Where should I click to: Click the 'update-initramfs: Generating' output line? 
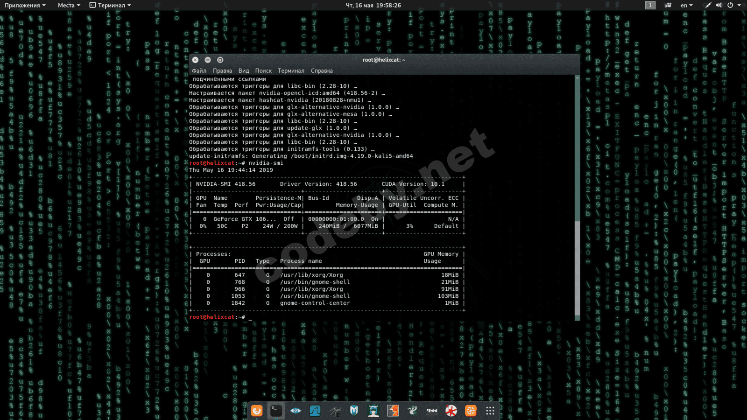tap(301, 156)
